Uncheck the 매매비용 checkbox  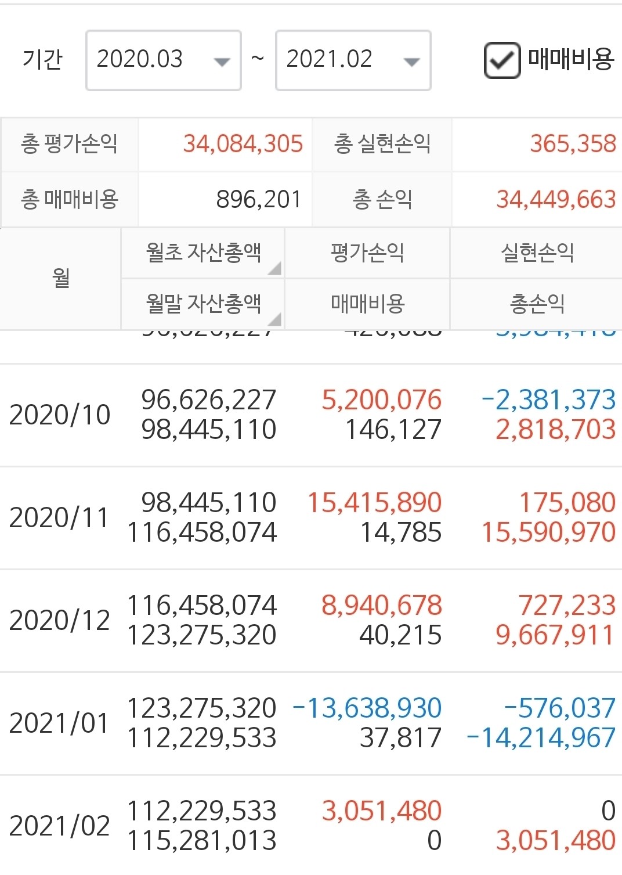click(x=503, y=58)
